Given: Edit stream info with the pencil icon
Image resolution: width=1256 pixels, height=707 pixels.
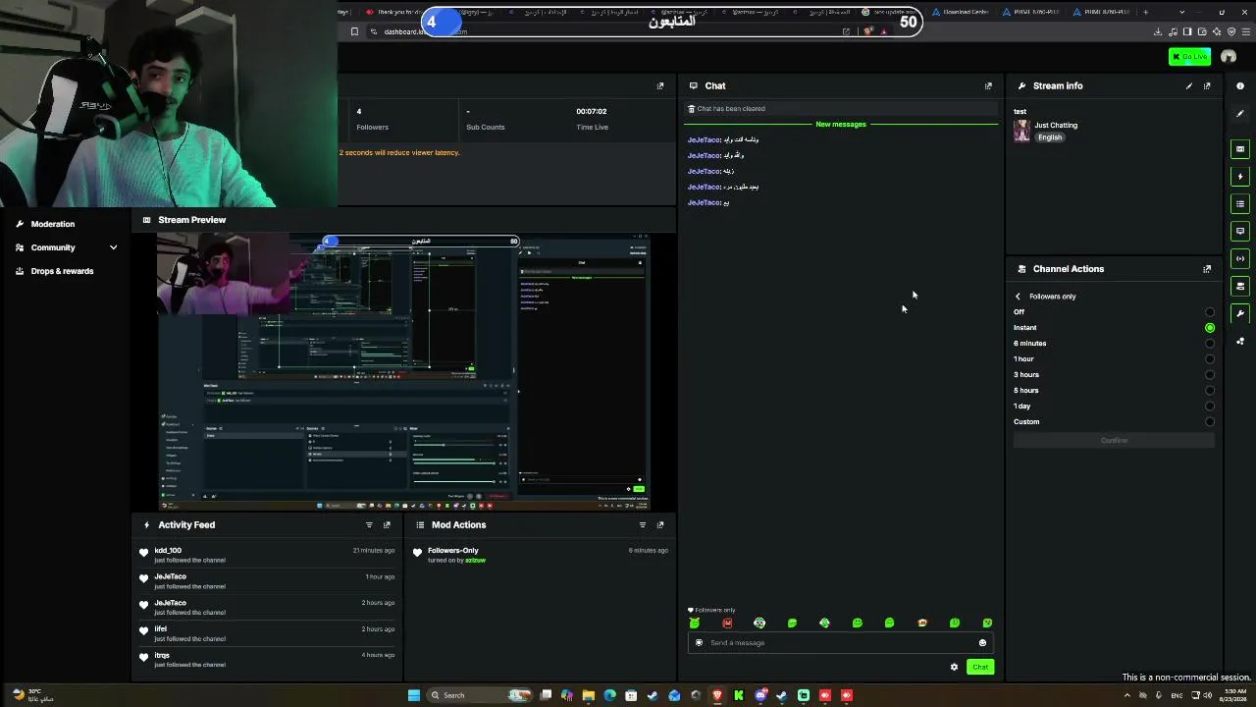Looking at the screenshot, I should coord(1189,86).
